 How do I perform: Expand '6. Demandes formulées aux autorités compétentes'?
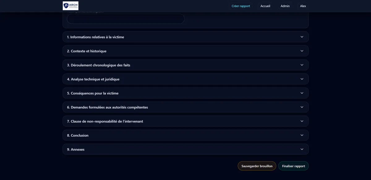[185, 107]
